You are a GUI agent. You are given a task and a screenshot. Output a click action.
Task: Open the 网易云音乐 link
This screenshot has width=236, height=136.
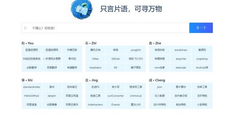pos(72,105)
